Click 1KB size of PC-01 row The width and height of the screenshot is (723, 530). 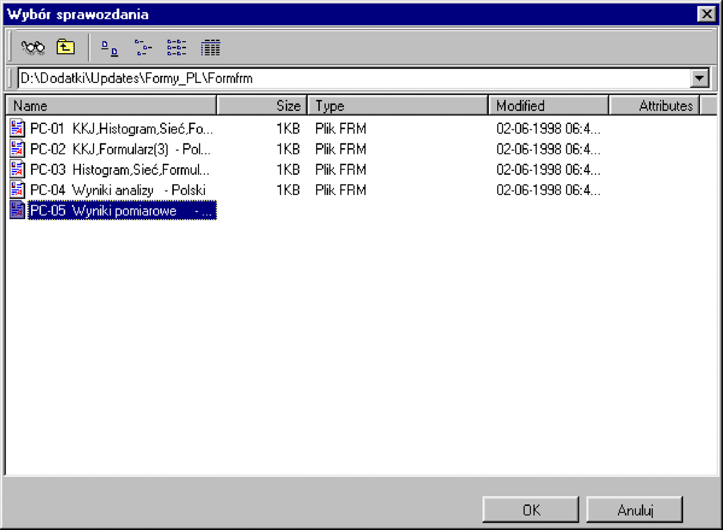[x=288, y=129]
